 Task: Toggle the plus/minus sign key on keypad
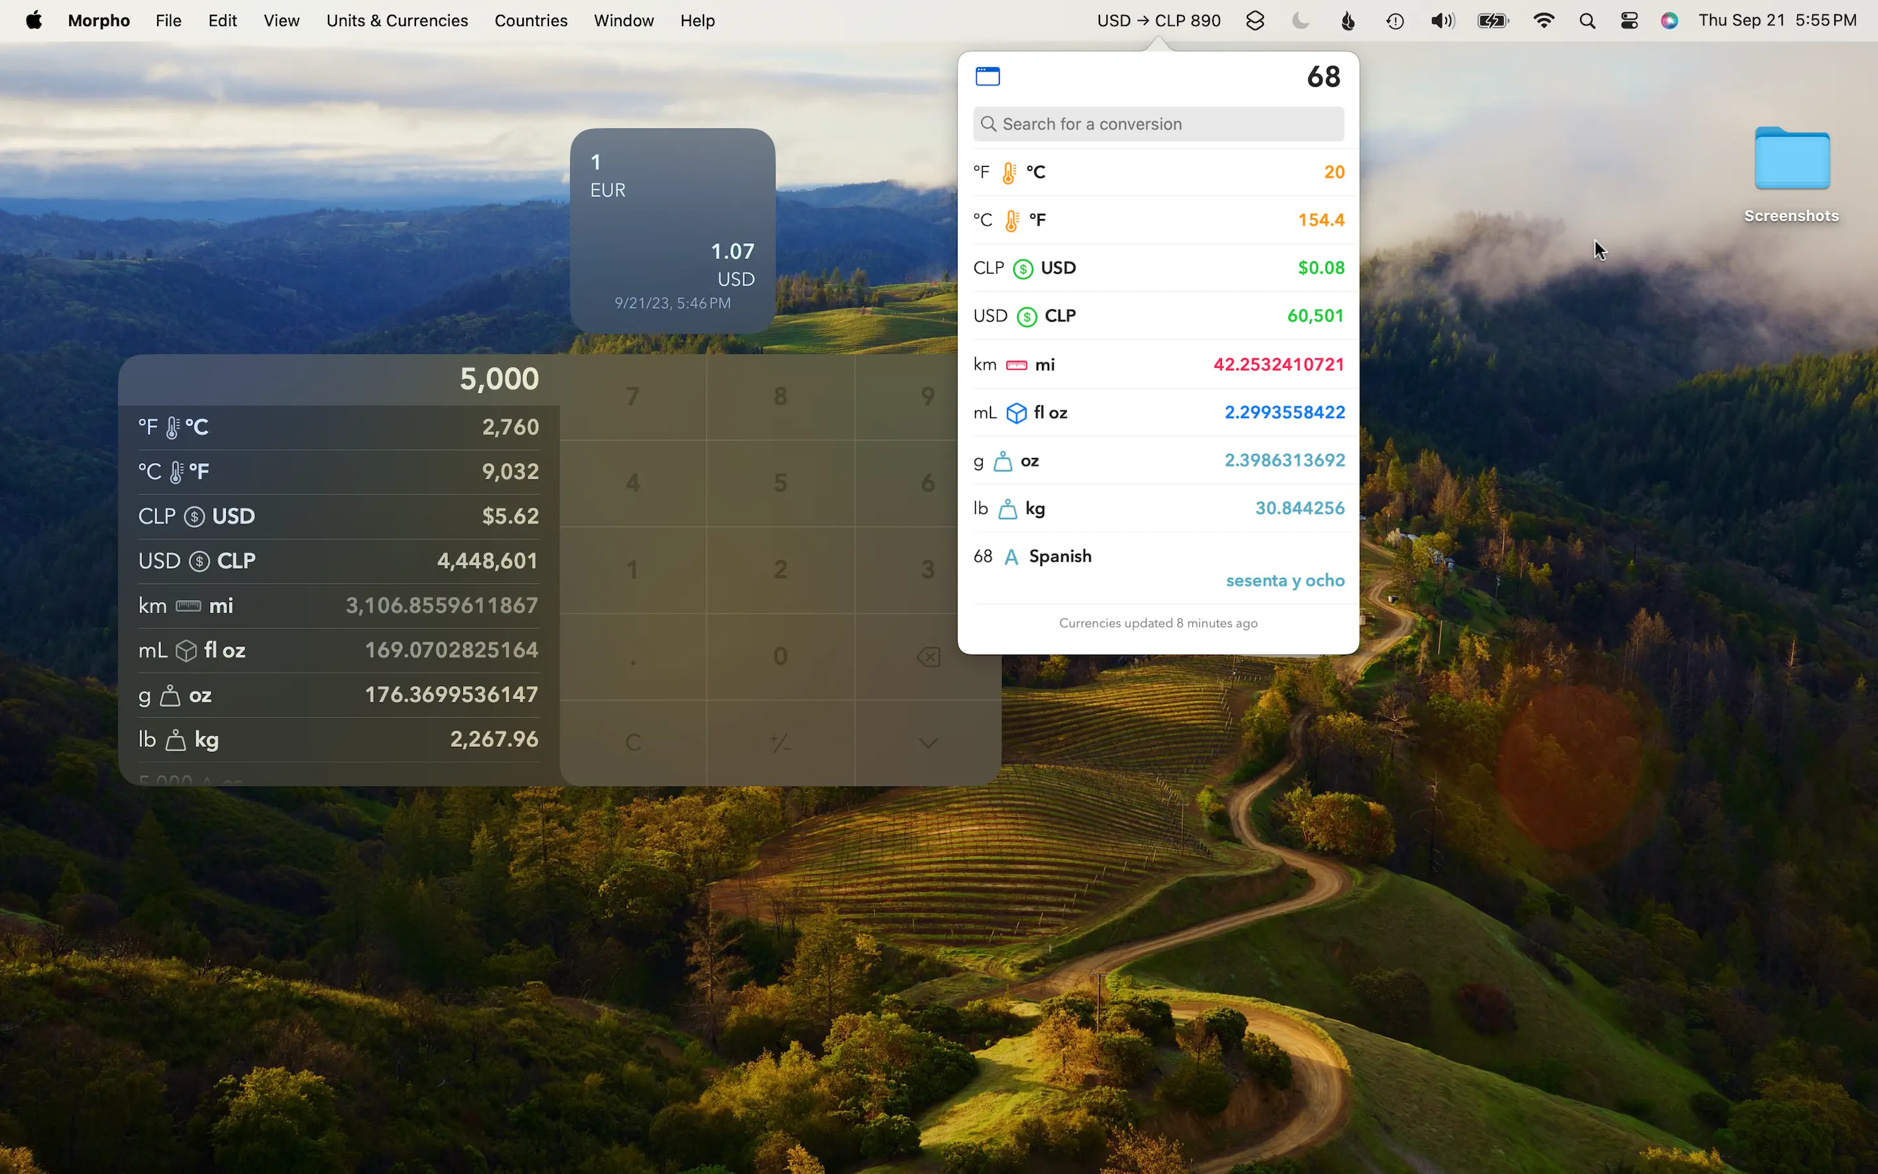(780, 743)
